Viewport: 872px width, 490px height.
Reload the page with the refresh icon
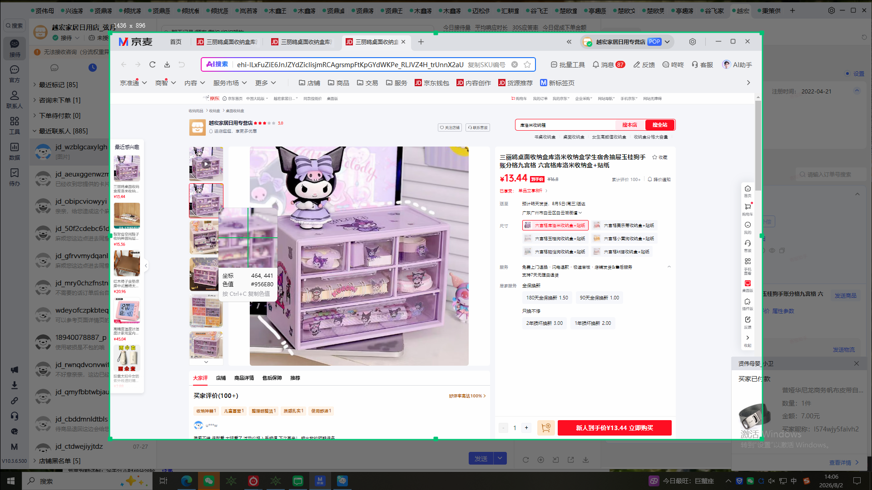153,65
